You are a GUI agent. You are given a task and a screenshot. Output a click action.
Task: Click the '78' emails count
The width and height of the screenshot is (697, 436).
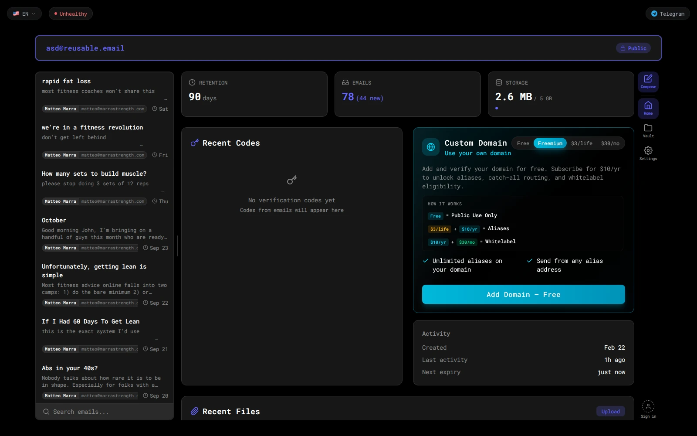348,97
